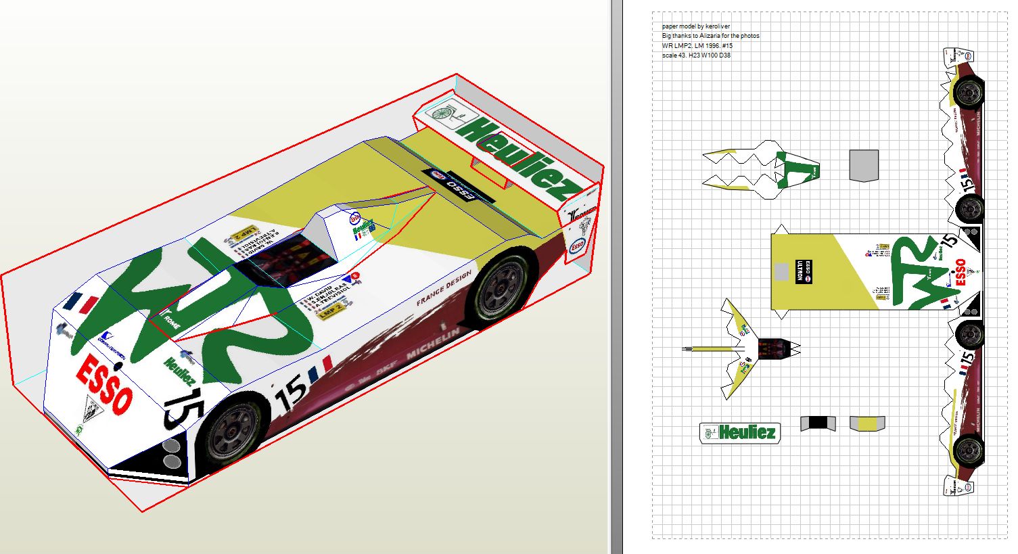
Task: Select the small yellow and gray folded part
Action: (x=867, y=423)
